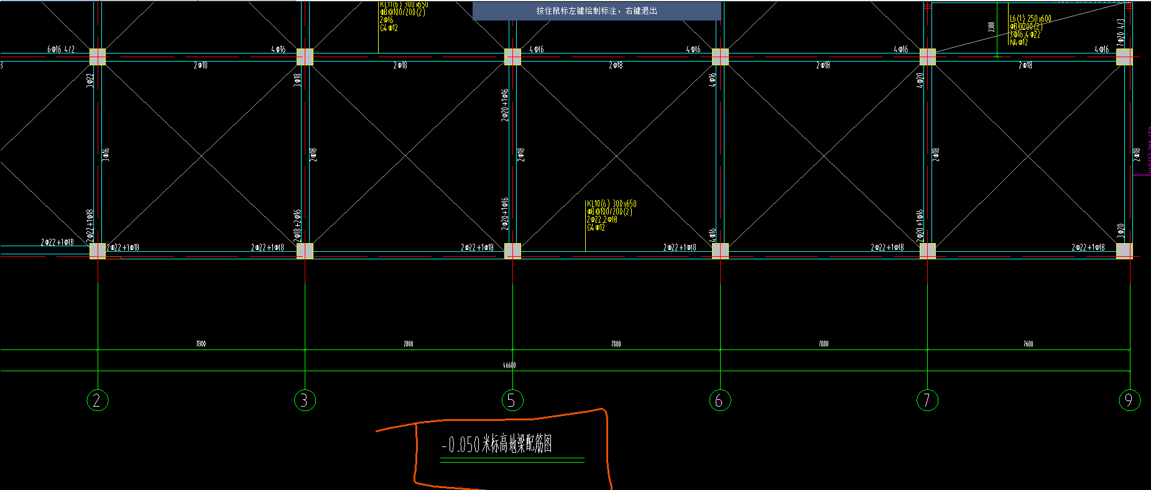Select the column at lower axis 2 intersection
This screenshot has width=1151, height=490.
pyautogui.click(x=98, y=251)
